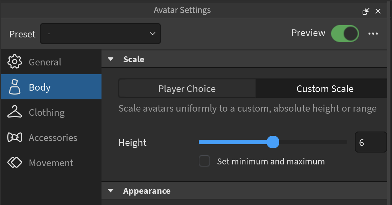Click the pop-out dock window icon

tap(366, 11)
